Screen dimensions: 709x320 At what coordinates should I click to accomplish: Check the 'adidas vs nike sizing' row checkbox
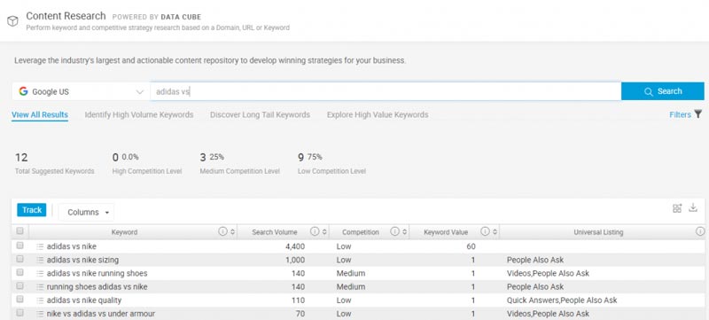click(x=19, y=259)
